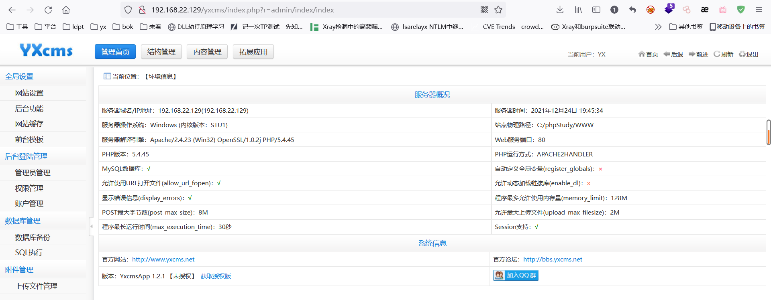
Task: Open SQL执行 in sidebar
Action: coord(29,253)
